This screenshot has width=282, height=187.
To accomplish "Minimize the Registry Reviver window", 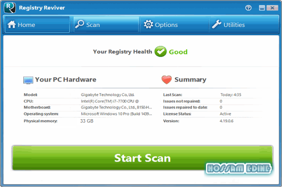I will tap(262, 8).
